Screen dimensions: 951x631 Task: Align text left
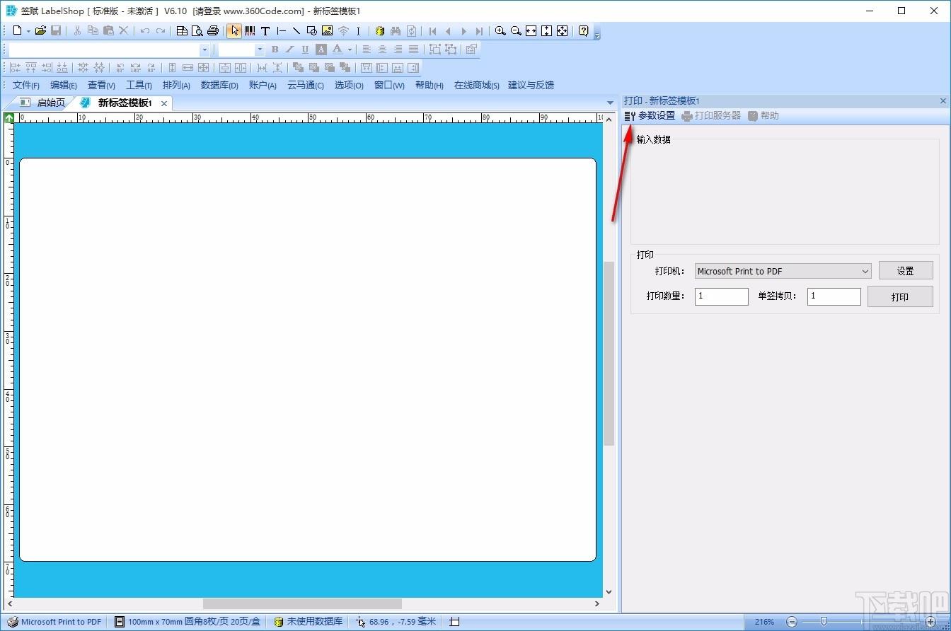(x=367, y=50)
